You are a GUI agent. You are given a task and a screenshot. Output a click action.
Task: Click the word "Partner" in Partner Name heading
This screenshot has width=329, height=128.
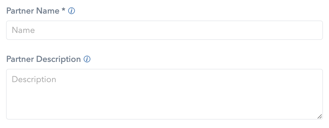point(20,11)
